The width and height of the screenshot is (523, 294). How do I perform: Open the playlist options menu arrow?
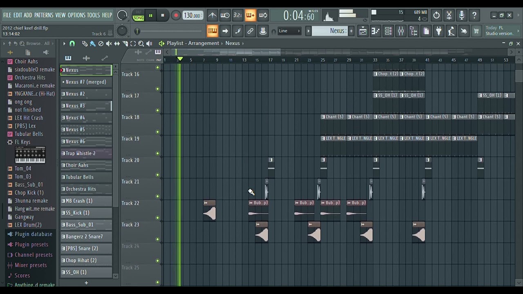point(64,43)
